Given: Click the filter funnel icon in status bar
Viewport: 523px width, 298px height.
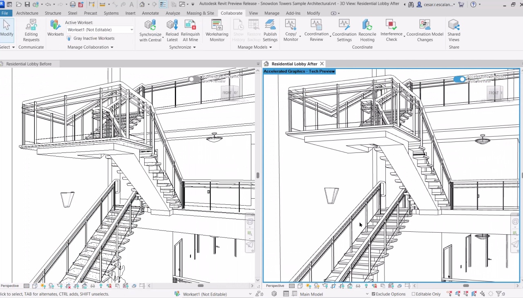Looking at the screenshot, I should (498, 294).
